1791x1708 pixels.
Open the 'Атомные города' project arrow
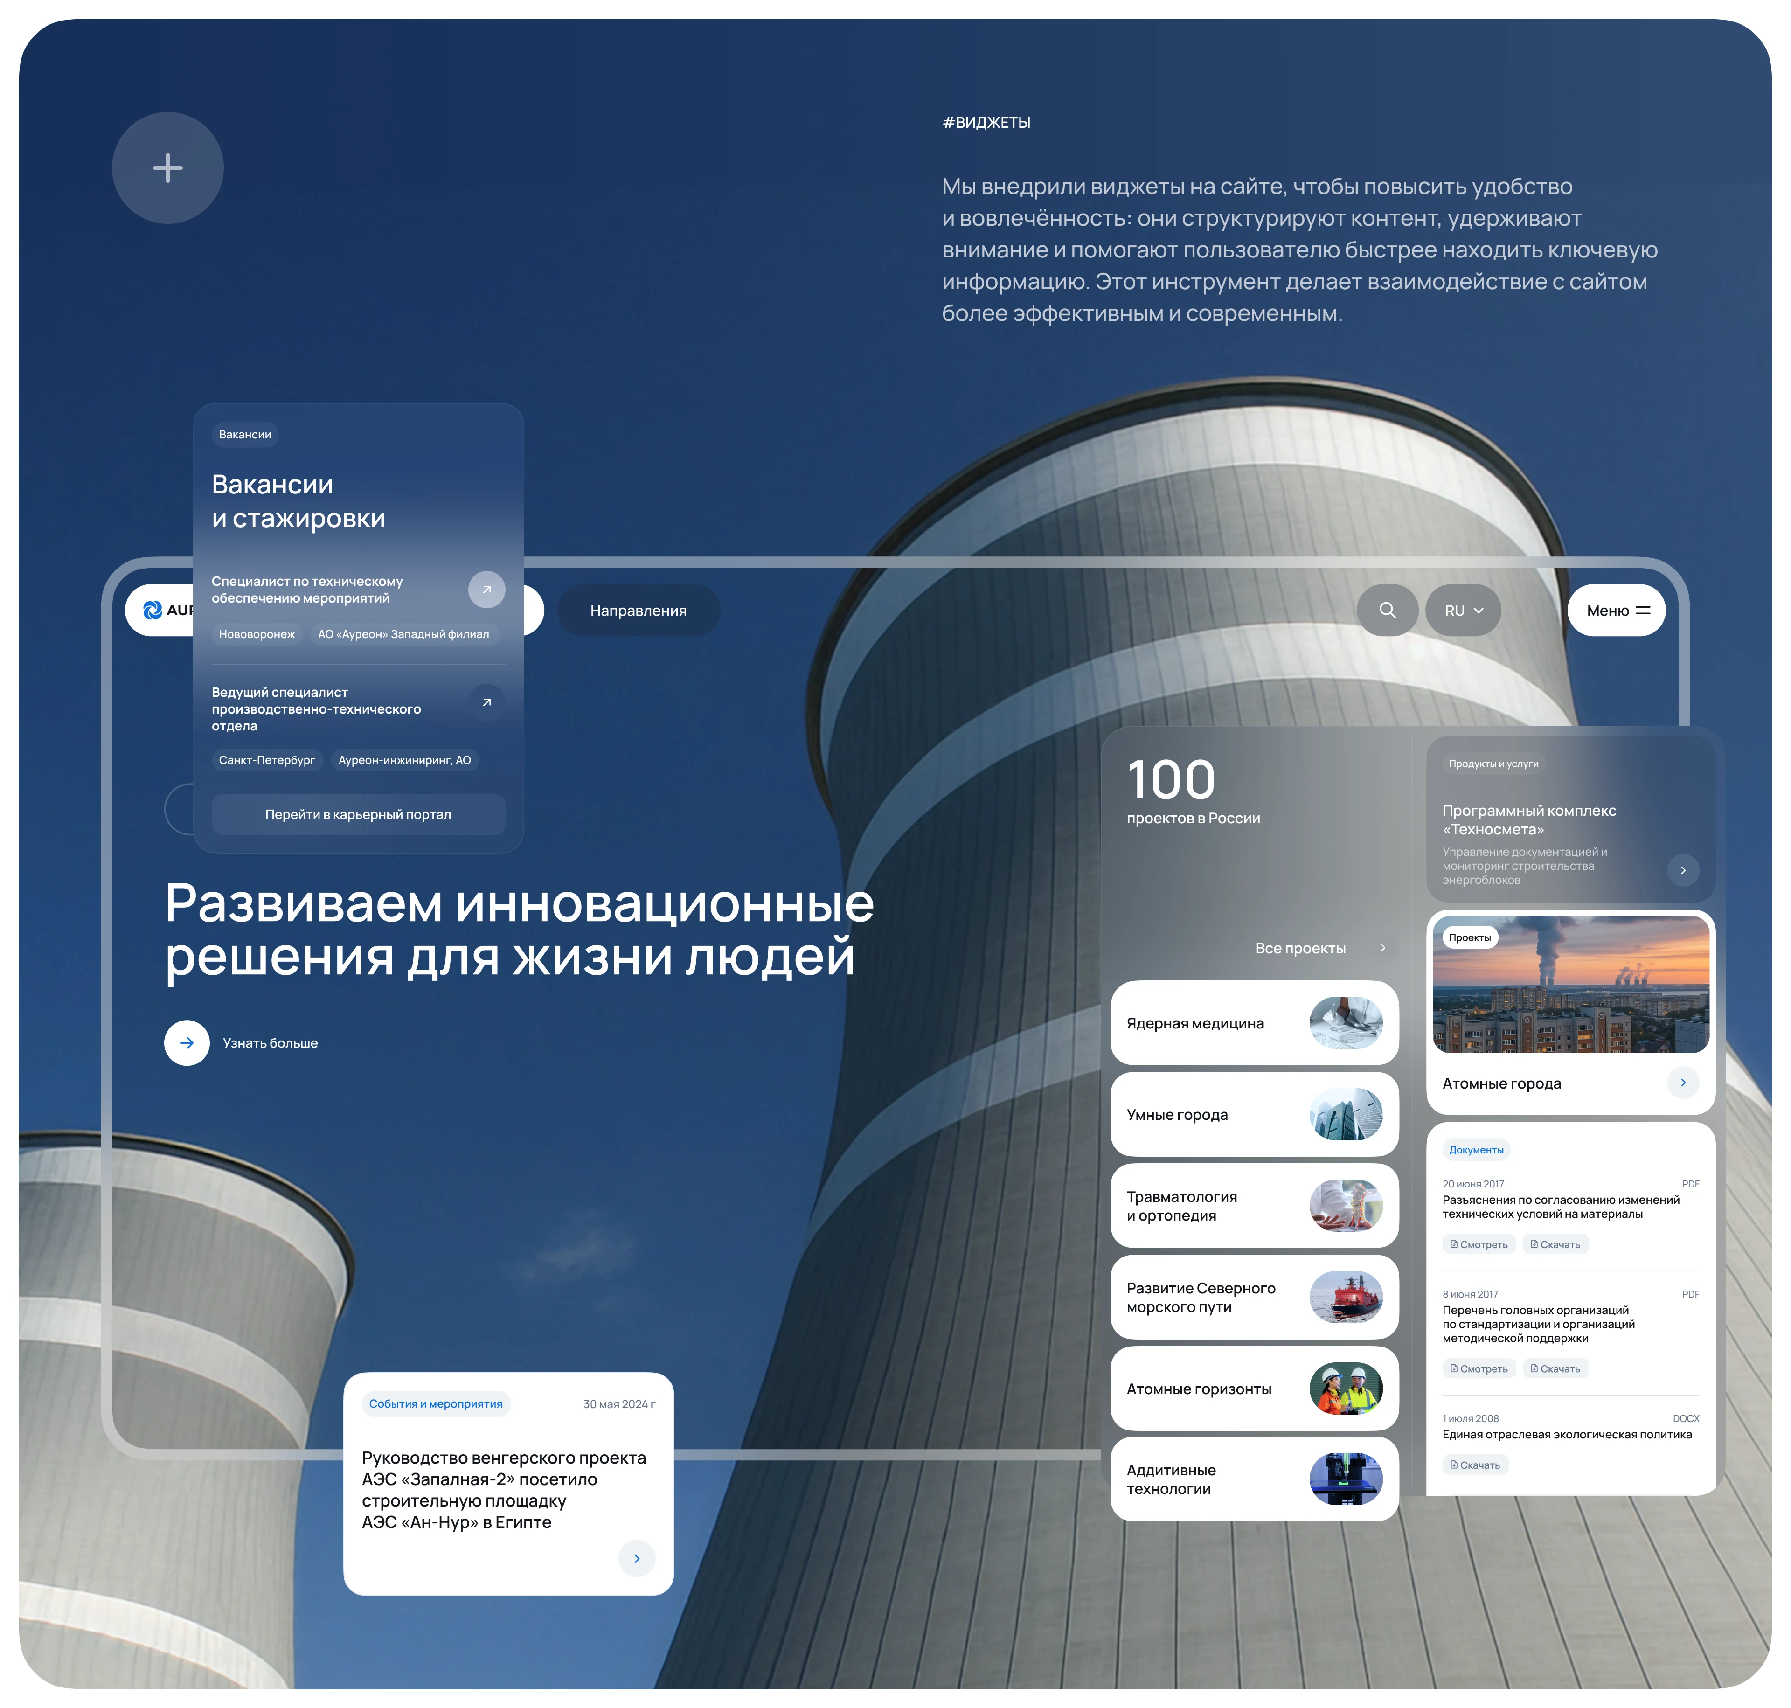pos(1683,1083)
